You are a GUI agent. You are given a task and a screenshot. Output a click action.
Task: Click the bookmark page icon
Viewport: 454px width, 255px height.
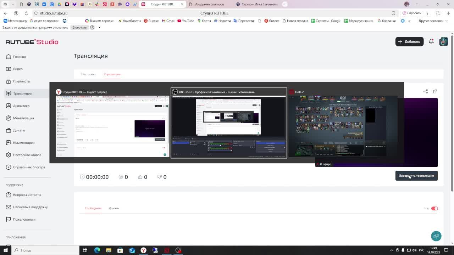pos(393,13)
